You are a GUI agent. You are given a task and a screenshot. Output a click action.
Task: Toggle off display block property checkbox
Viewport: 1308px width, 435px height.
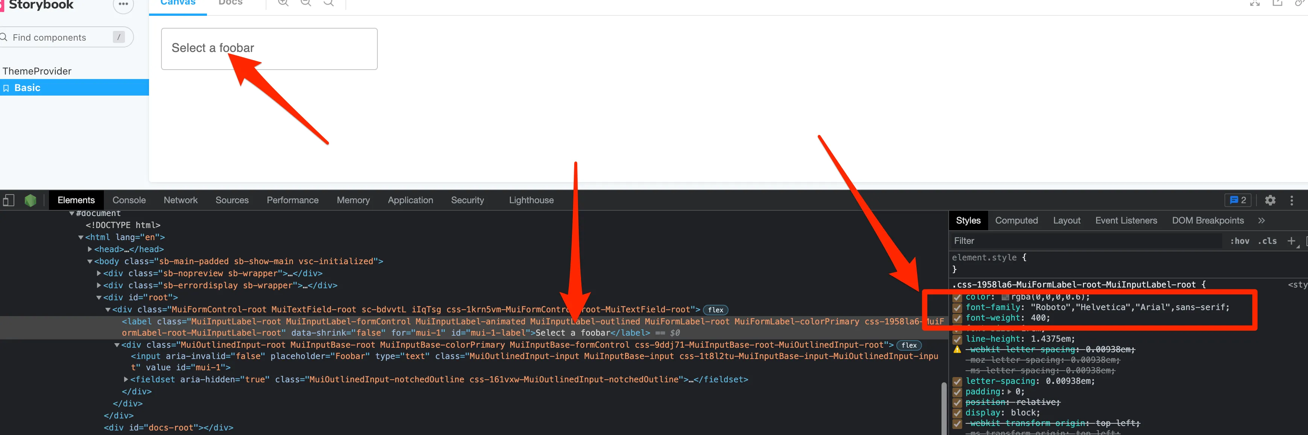(957, 413)
